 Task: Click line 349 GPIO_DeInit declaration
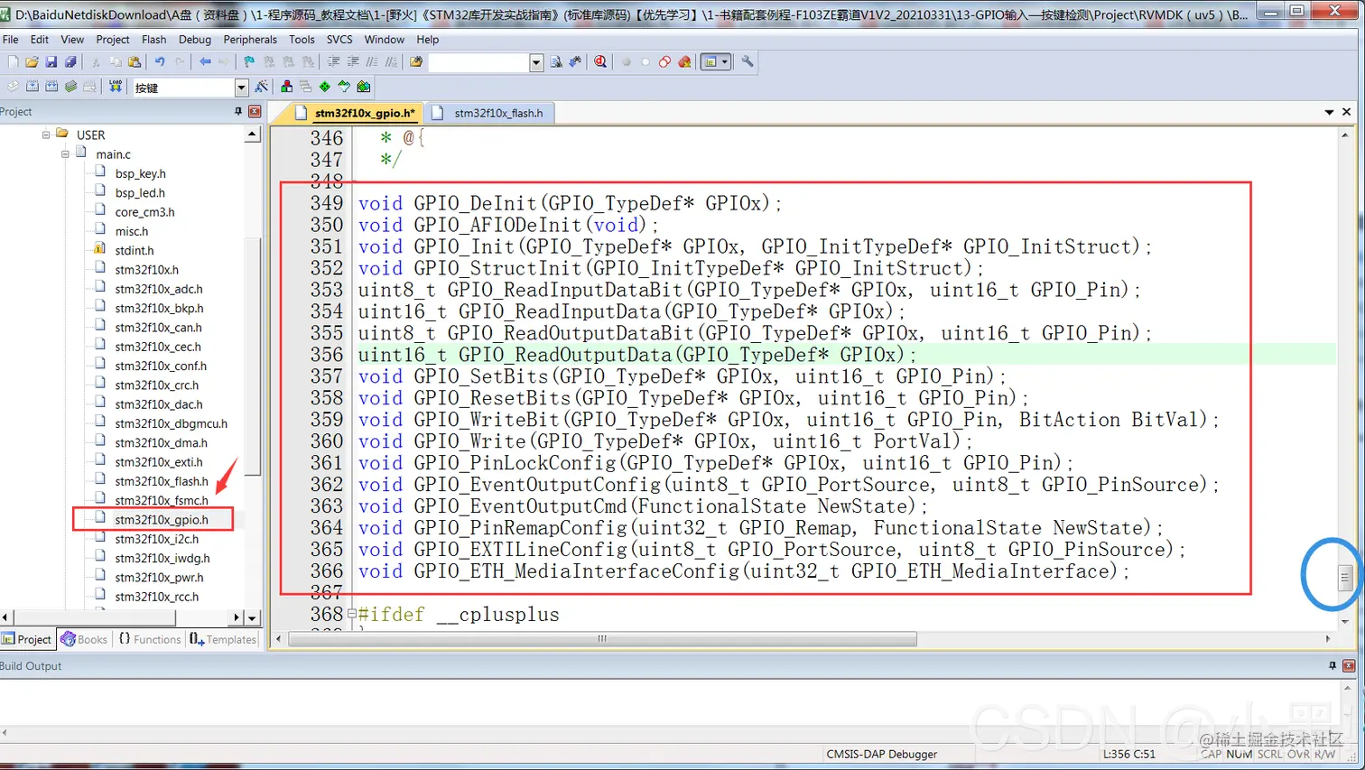tap(571, 203)
